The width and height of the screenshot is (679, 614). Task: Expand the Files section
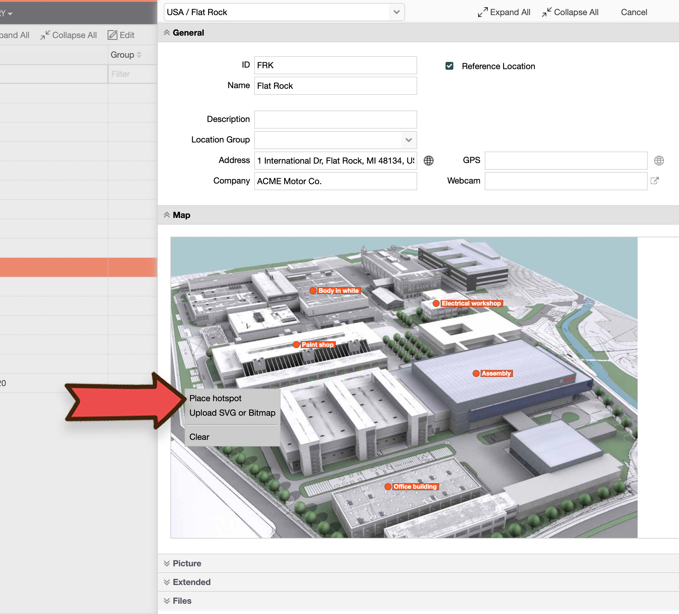click(x=167, y=601)
